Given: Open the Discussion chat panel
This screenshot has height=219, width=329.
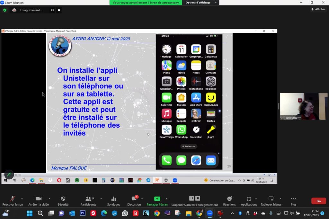Looking at the screenshot, I should 134,201.
